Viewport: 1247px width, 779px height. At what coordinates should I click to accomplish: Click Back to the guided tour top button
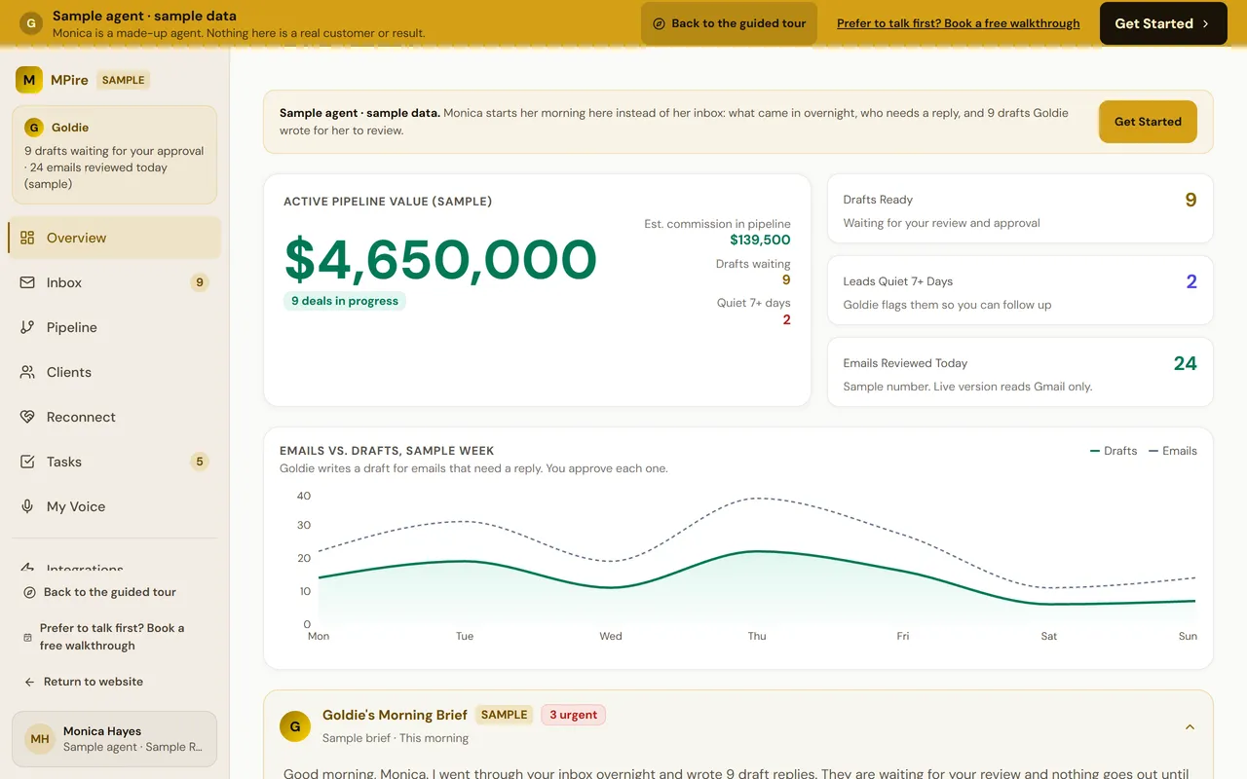(729, 23)
